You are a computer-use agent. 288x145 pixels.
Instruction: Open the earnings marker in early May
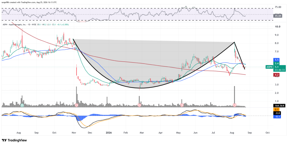pyautogui.click(x=182, y=105)
